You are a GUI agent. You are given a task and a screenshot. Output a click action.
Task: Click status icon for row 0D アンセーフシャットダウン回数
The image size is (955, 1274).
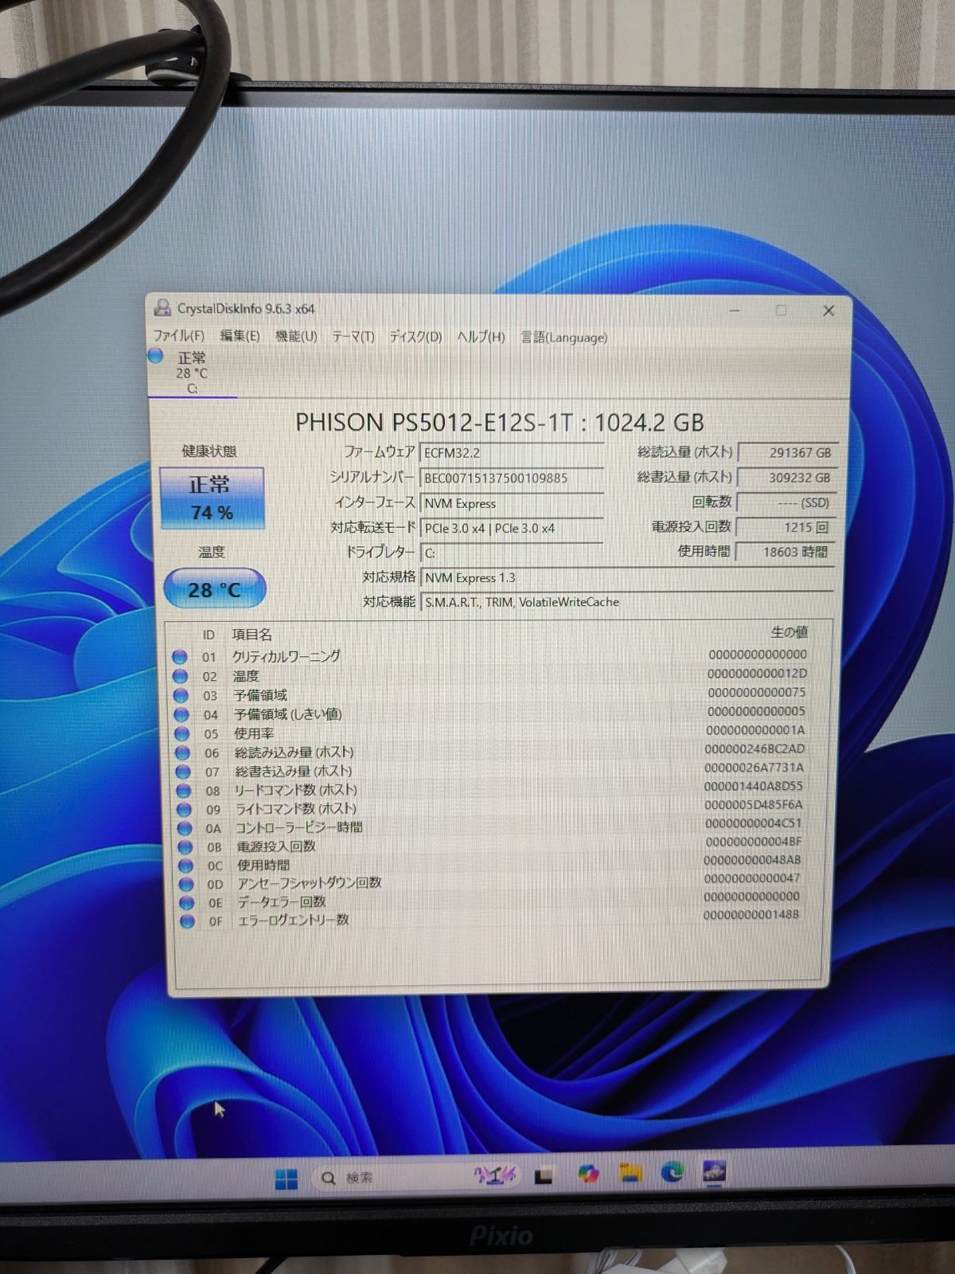click(186, 884)
